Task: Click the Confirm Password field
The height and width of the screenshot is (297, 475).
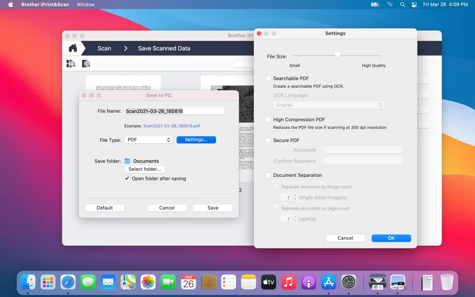Action: 363,161
